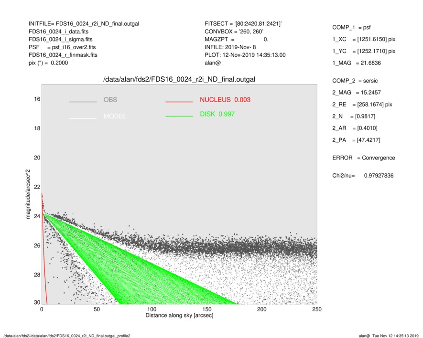
Task: Click the x-axis tick label 250
Action: pos(317,309)
